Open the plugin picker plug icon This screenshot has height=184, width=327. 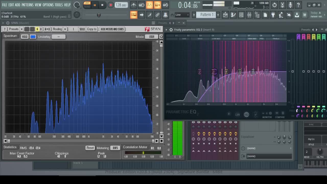(x=273, y=15)
